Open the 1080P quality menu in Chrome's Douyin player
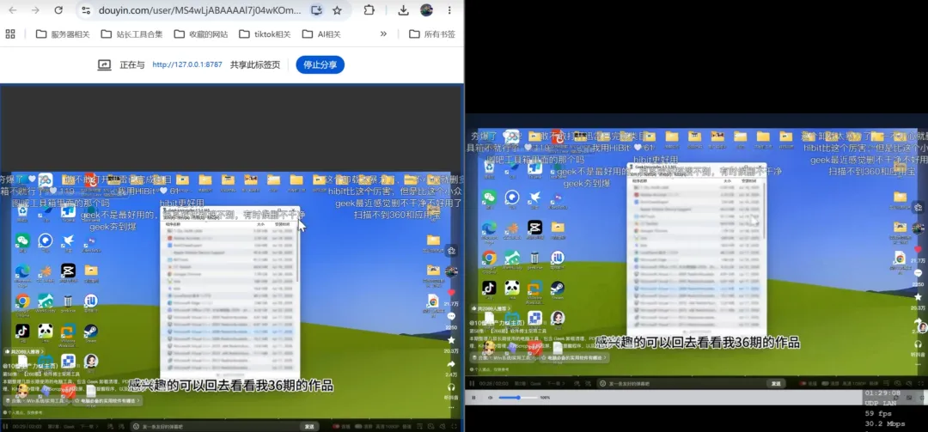Viewport: 928px width, 432px height. (x=388, y=427)
